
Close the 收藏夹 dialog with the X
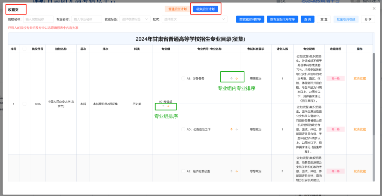tap(374, 8)
